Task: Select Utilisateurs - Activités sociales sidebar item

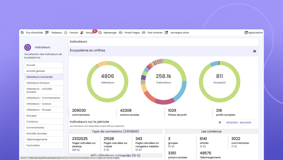Action: (44, 90)
